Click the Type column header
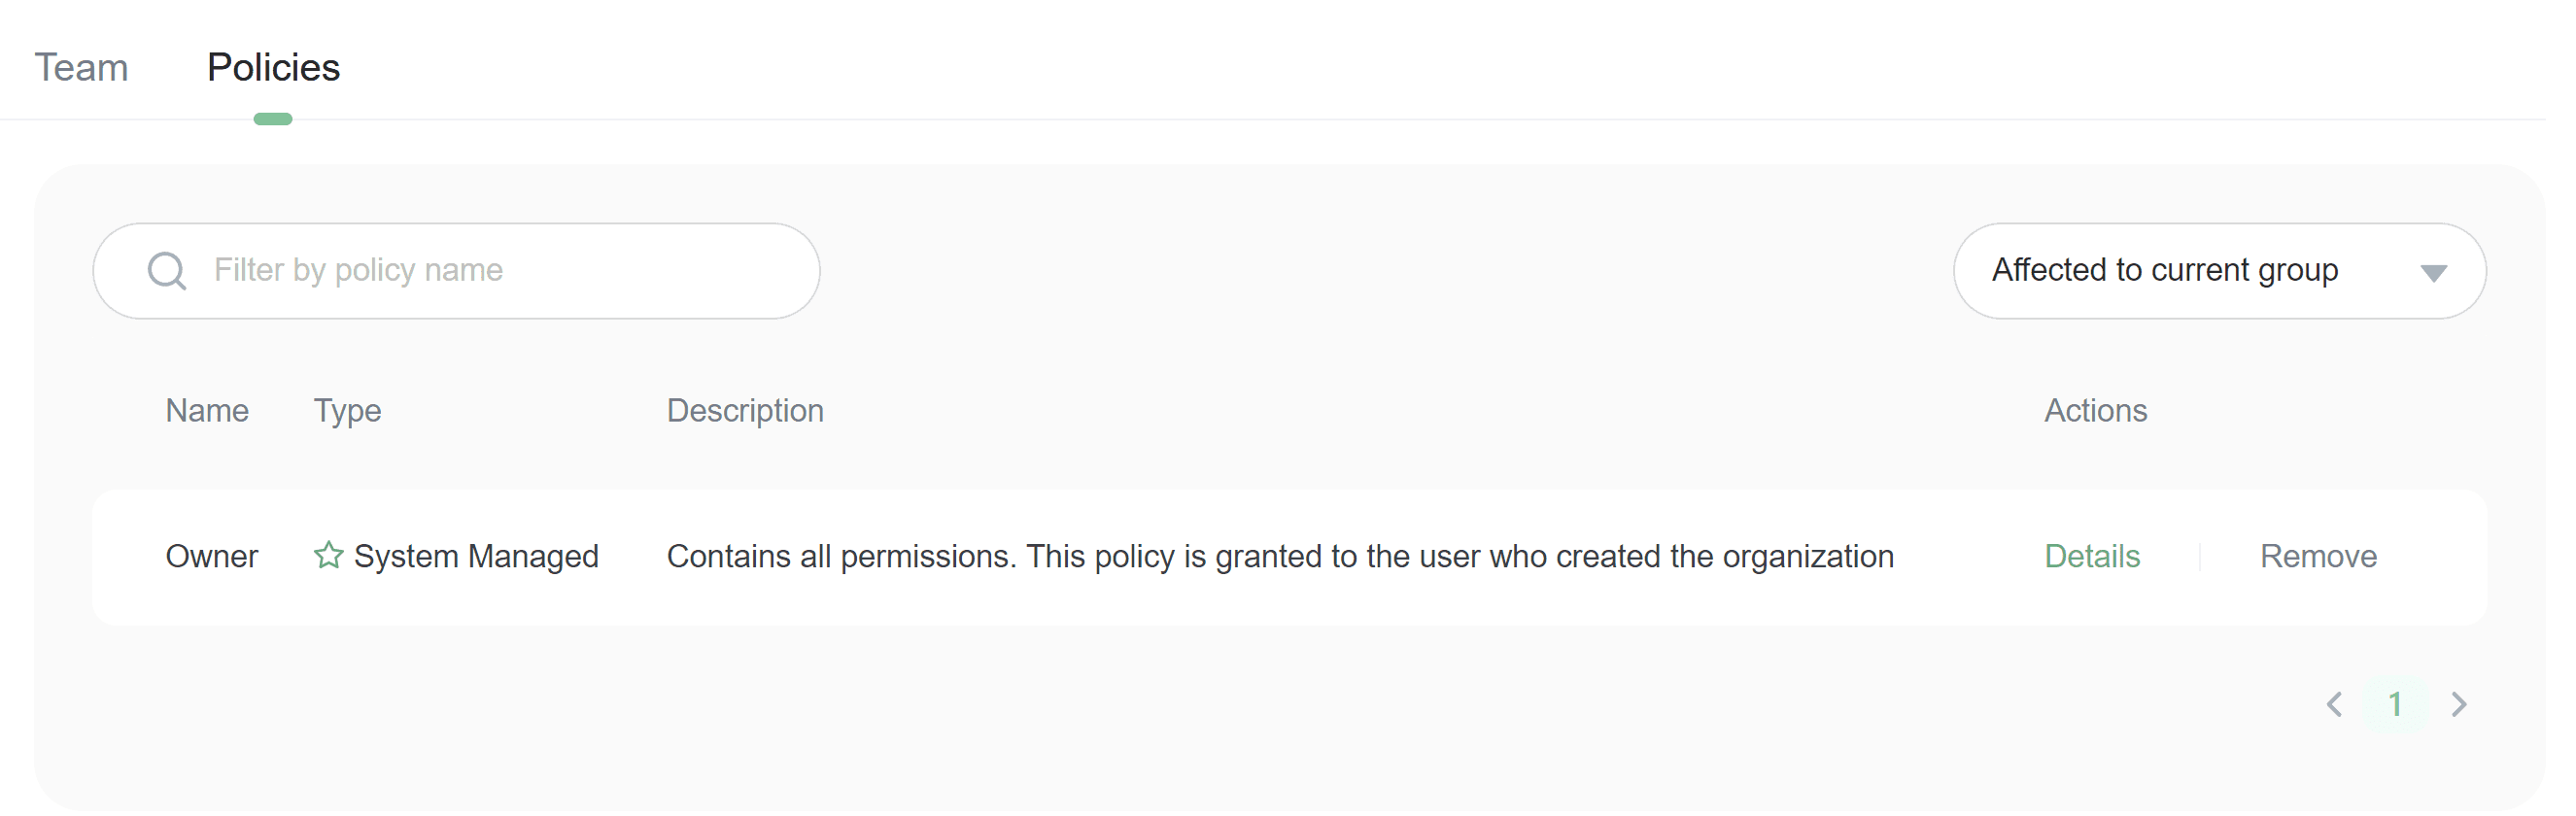The height and width of the screenshot is (816, 2576). 347,410
